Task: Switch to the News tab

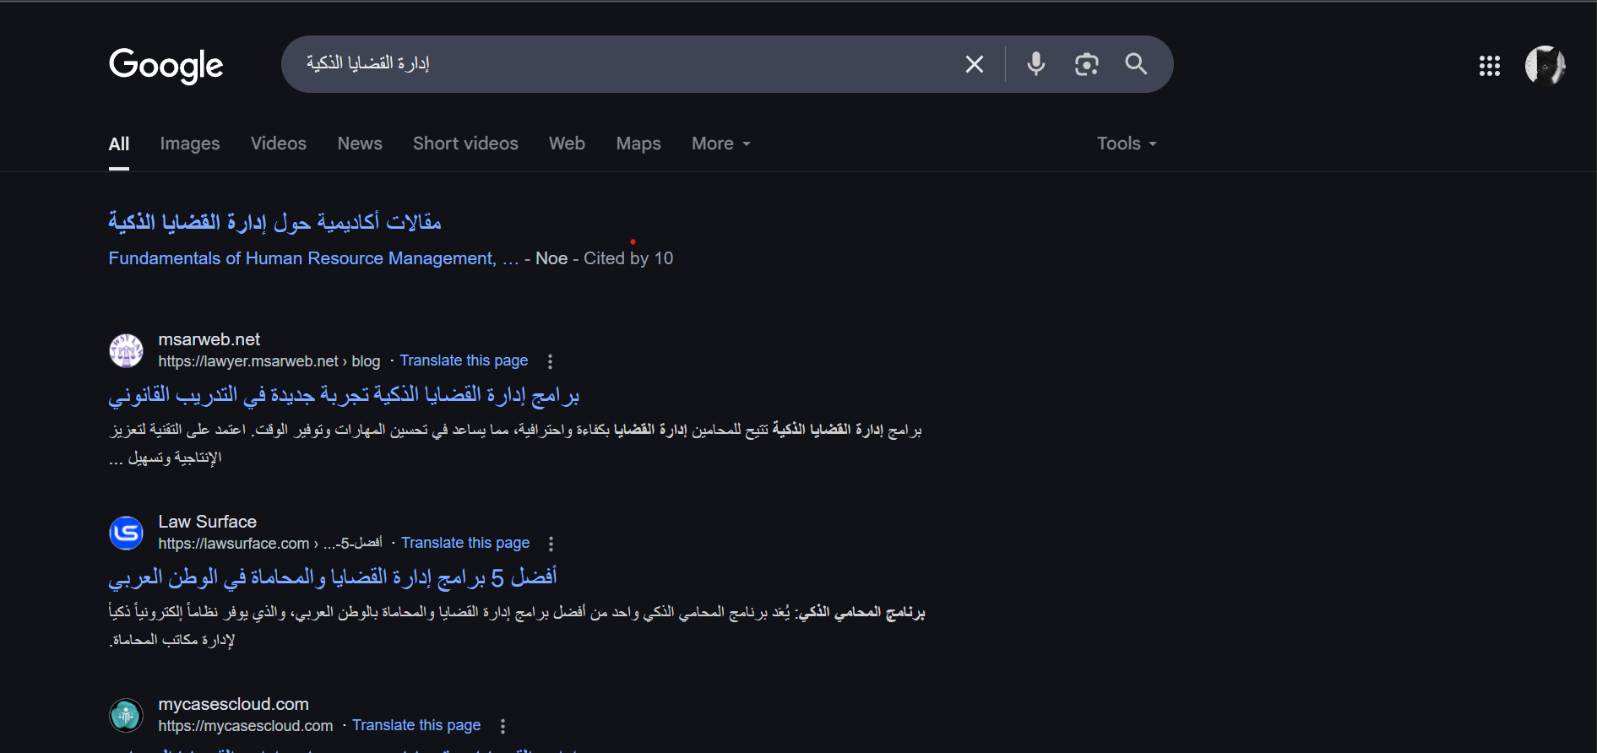Action: 360,144
